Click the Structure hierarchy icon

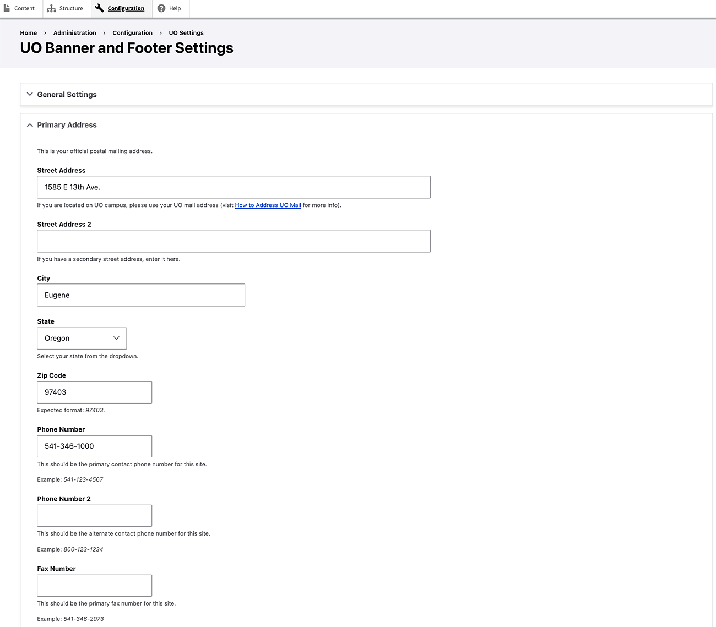pyautogui.click(x=51, y=8)
